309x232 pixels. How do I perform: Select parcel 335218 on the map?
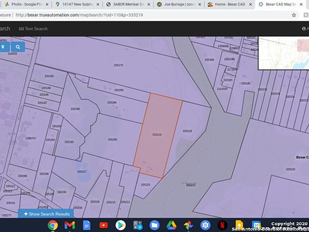(x=187, y=131)
